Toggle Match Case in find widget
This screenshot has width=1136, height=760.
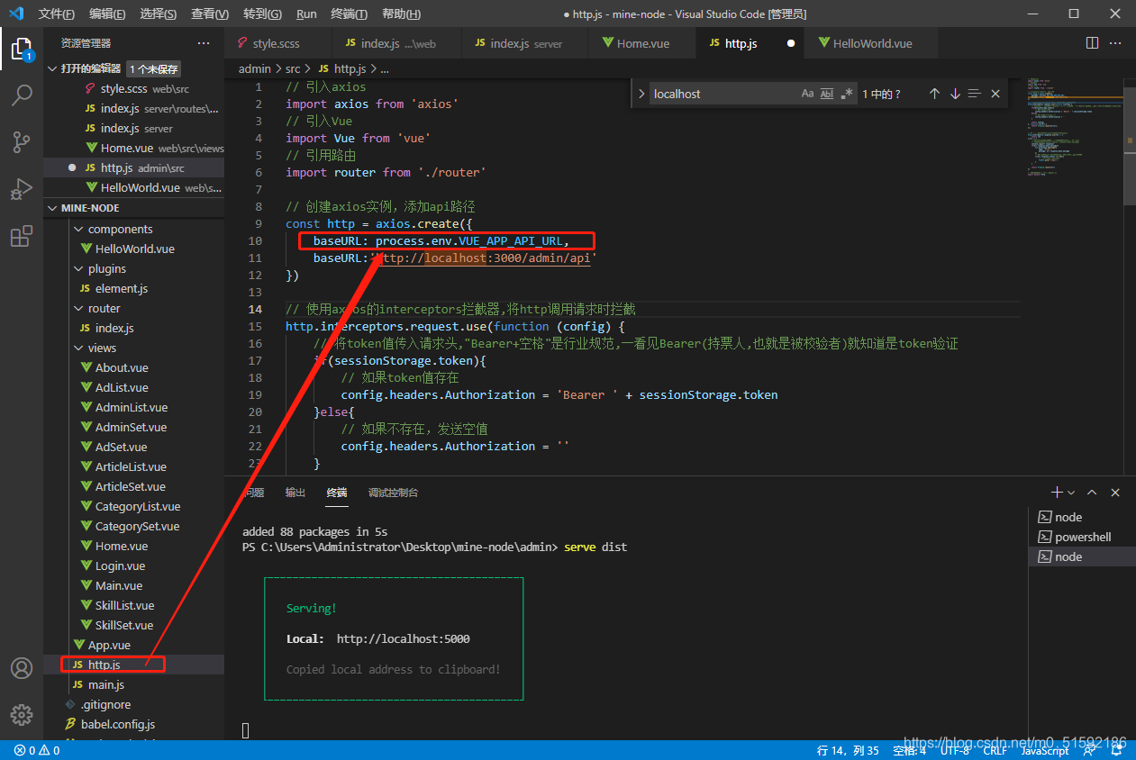click(807, 94)
